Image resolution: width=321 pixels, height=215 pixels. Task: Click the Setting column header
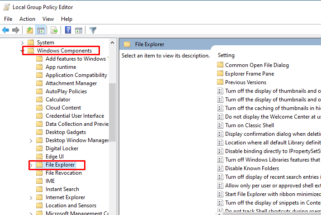[226, 55]
